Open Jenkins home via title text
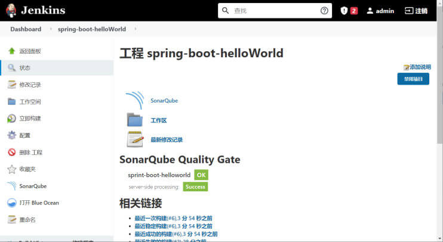 tap(43, 11)
